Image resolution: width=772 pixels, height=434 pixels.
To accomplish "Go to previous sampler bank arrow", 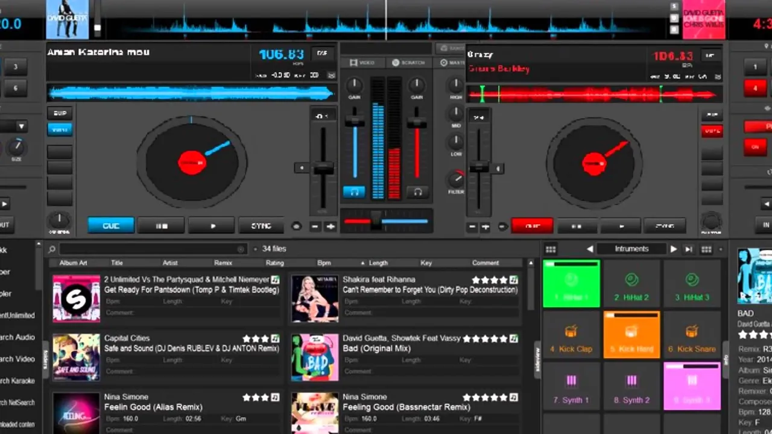I will pos(590,249).
